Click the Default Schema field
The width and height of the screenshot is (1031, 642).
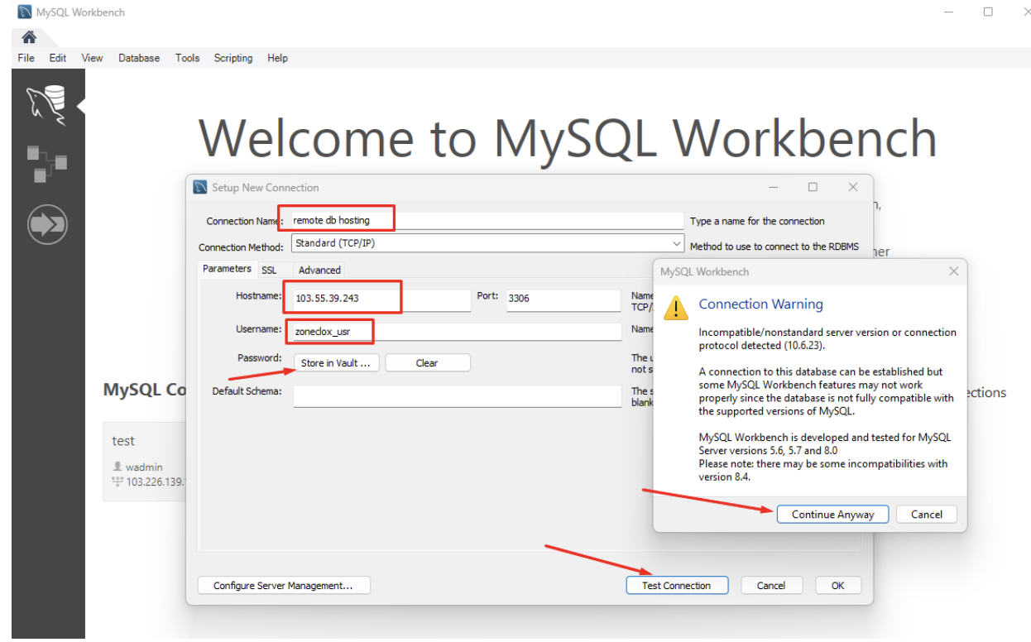(457, 396)
